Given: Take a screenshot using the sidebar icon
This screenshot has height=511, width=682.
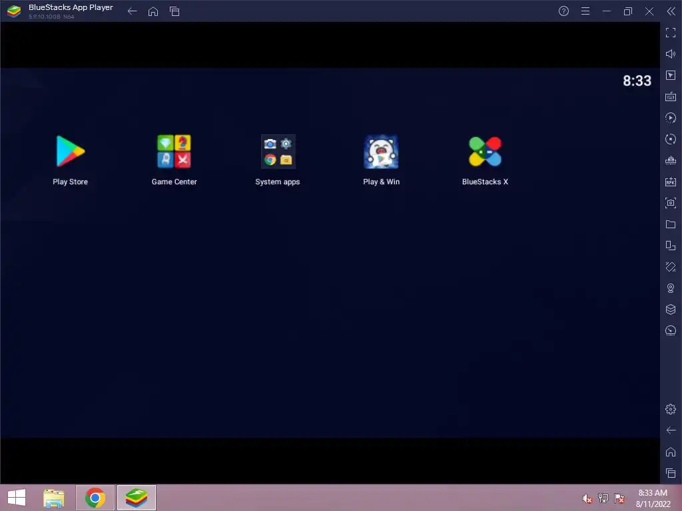Looking at the screenshot, I should pos(671,203).
